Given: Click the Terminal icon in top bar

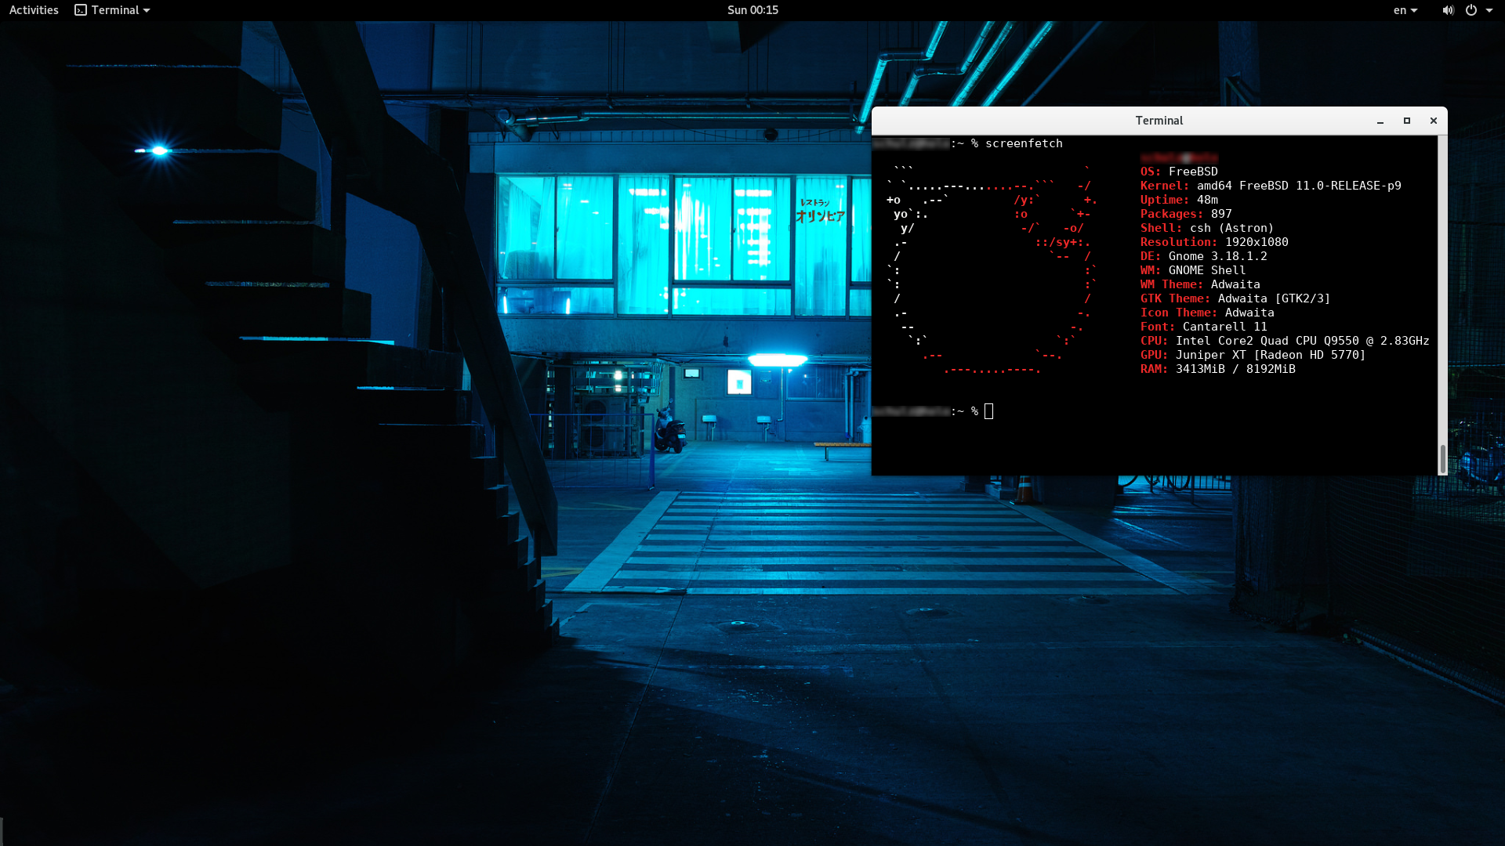Looking at the screenshot, I should coord(81,10).
